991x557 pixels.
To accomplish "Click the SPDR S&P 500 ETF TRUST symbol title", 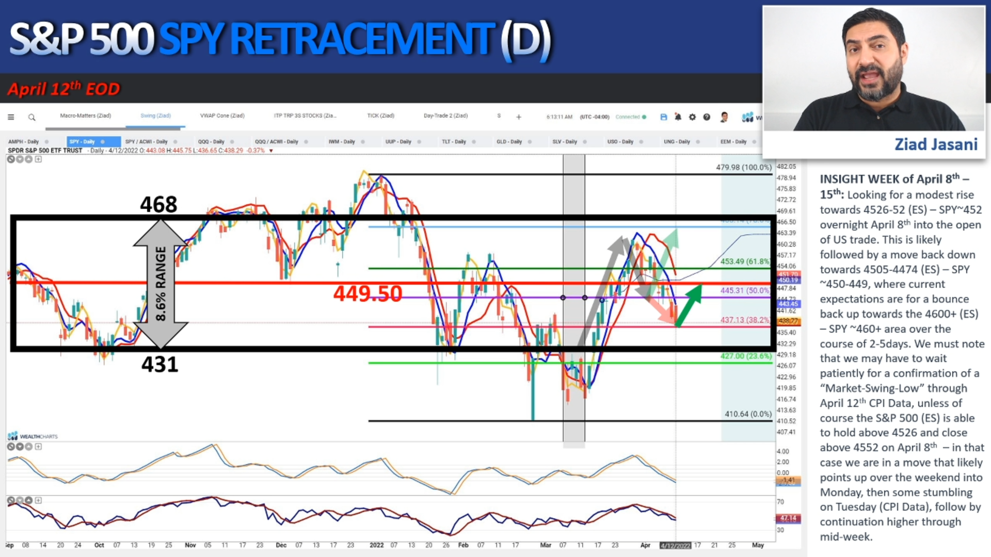I will tap(45, 151).
